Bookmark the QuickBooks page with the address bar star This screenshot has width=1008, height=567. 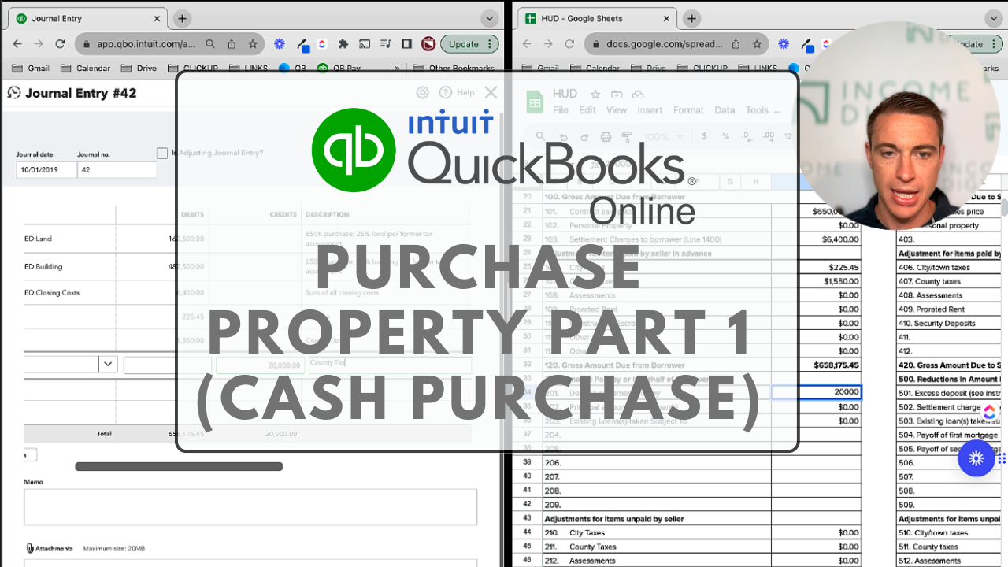252,44
